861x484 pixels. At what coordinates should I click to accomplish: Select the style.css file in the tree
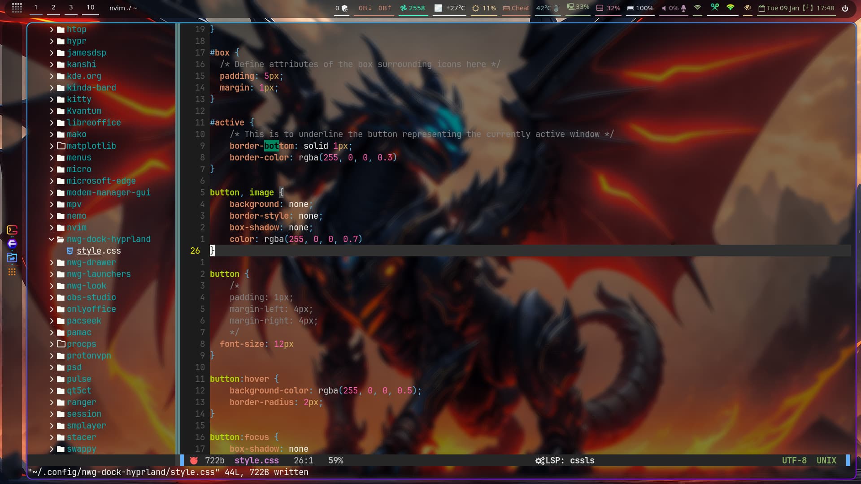99,251
